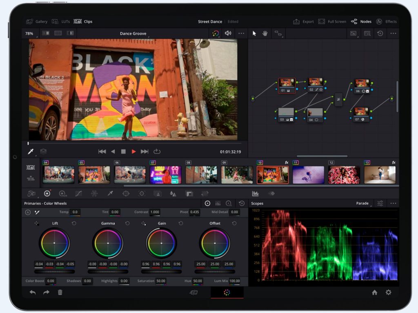This screenshot has width=418, height=313.
Task: Play clip in reverse
Action: [113, 151]
